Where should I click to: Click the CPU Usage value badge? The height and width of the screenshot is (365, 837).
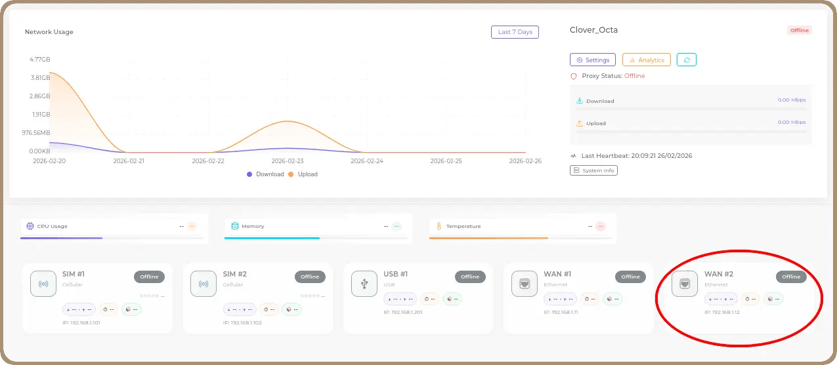(x=192, y=226)
